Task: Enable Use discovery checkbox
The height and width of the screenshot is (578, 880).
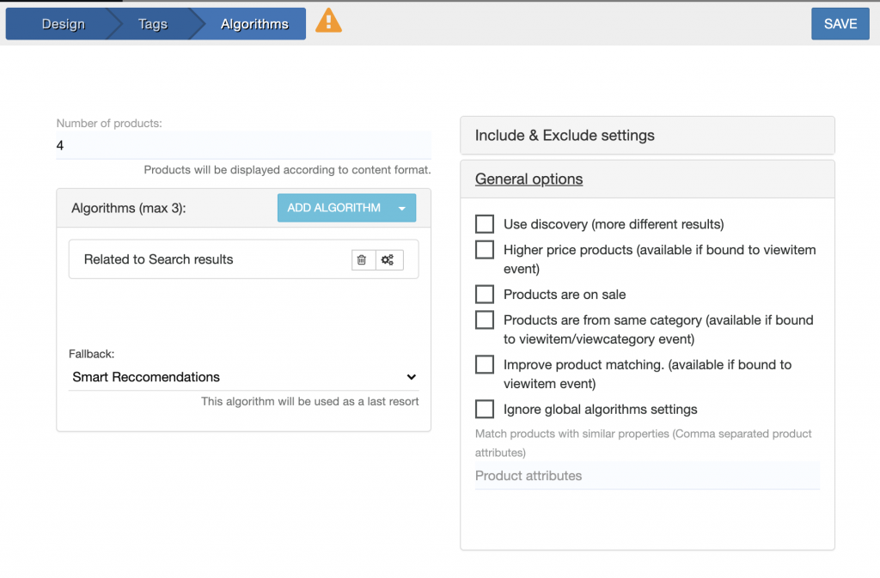Action: pyautogui.click(x=485, y=224)
